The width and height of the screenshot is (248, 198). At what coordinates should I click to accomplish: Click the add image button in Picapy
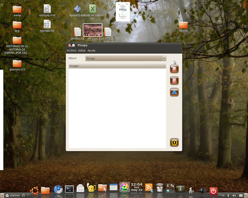point(174,69)
